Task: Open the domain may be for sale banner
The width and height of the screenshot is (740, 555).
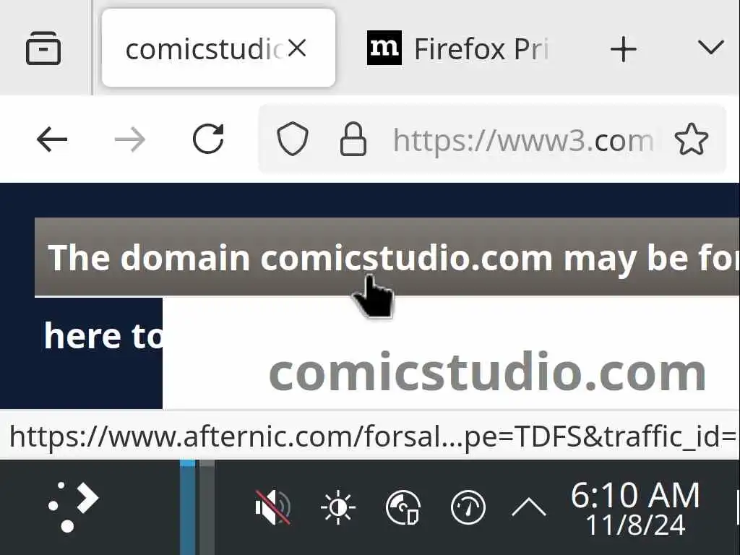Action: [387, 257]
